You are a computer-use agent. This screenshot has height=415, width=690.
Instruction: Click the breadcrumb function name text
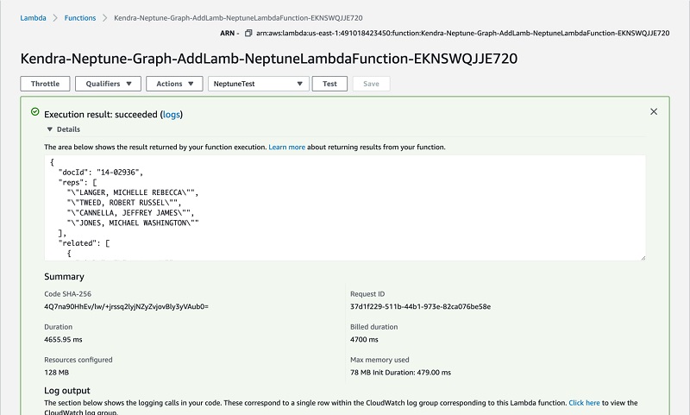point(238,18)
